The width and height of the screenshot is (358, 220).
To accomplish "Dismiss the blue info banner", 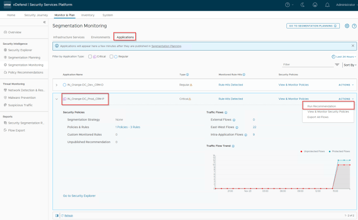I will point(353,46).
